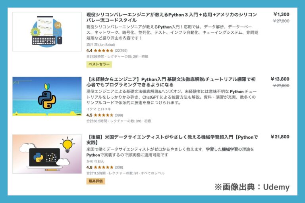Click the first course description text

[x=172, y=33]
